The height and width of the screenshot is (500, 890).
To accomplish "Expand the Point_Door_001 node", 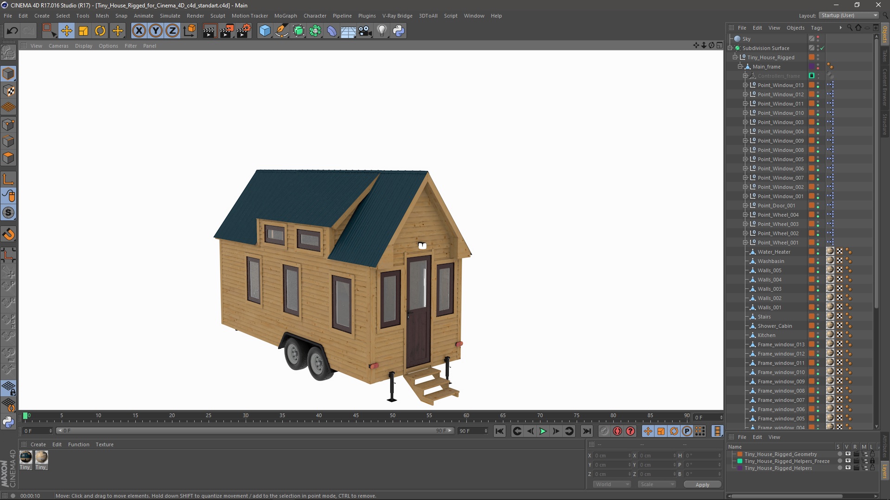I will tap(745, 206).
